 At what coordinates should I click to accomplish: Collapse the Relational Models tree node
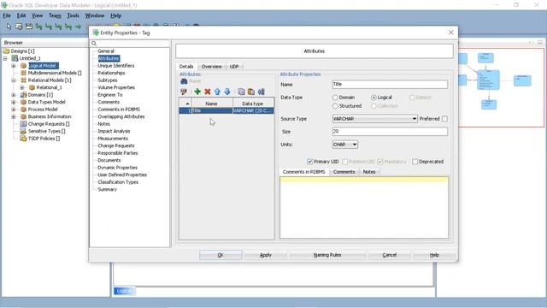click(14, 80)
